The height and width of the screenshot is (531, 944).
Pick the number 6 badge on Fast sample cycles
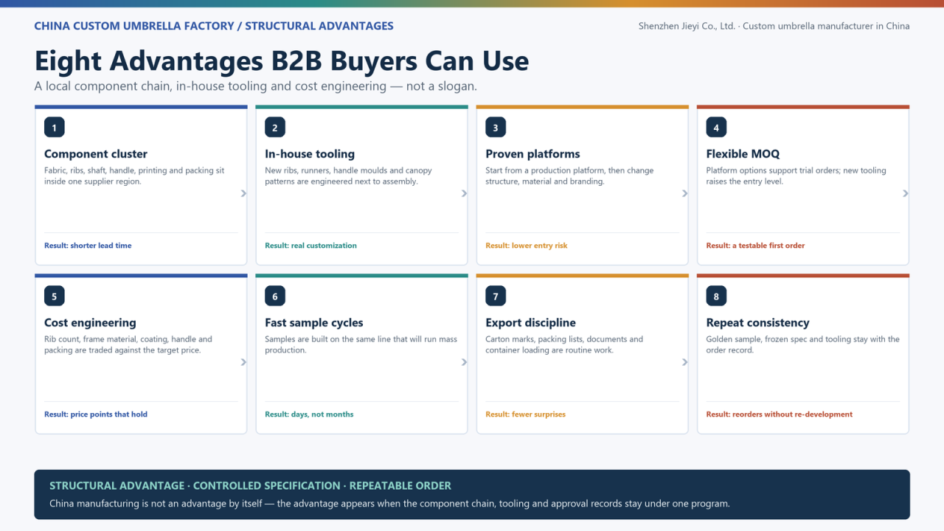coord(275,296)
